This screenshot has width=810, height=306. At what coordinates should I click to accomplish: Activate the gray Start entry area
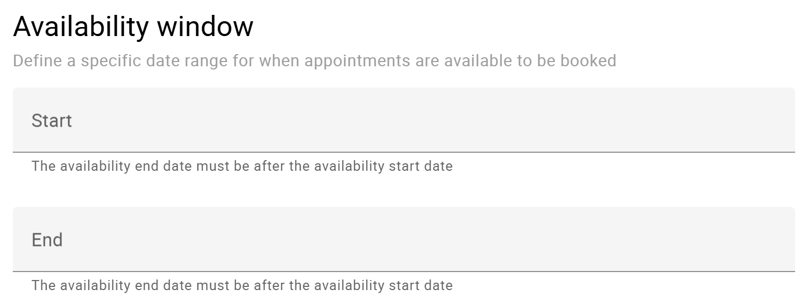pos(404,120)
